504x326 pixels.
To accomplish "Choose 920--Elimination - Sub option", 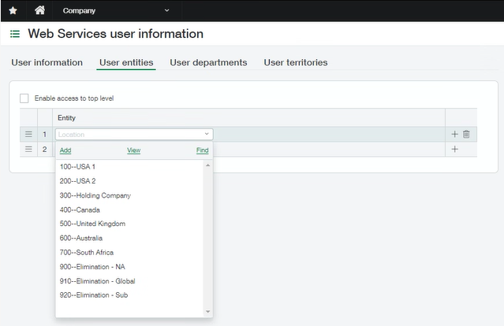I will point(129,295).
